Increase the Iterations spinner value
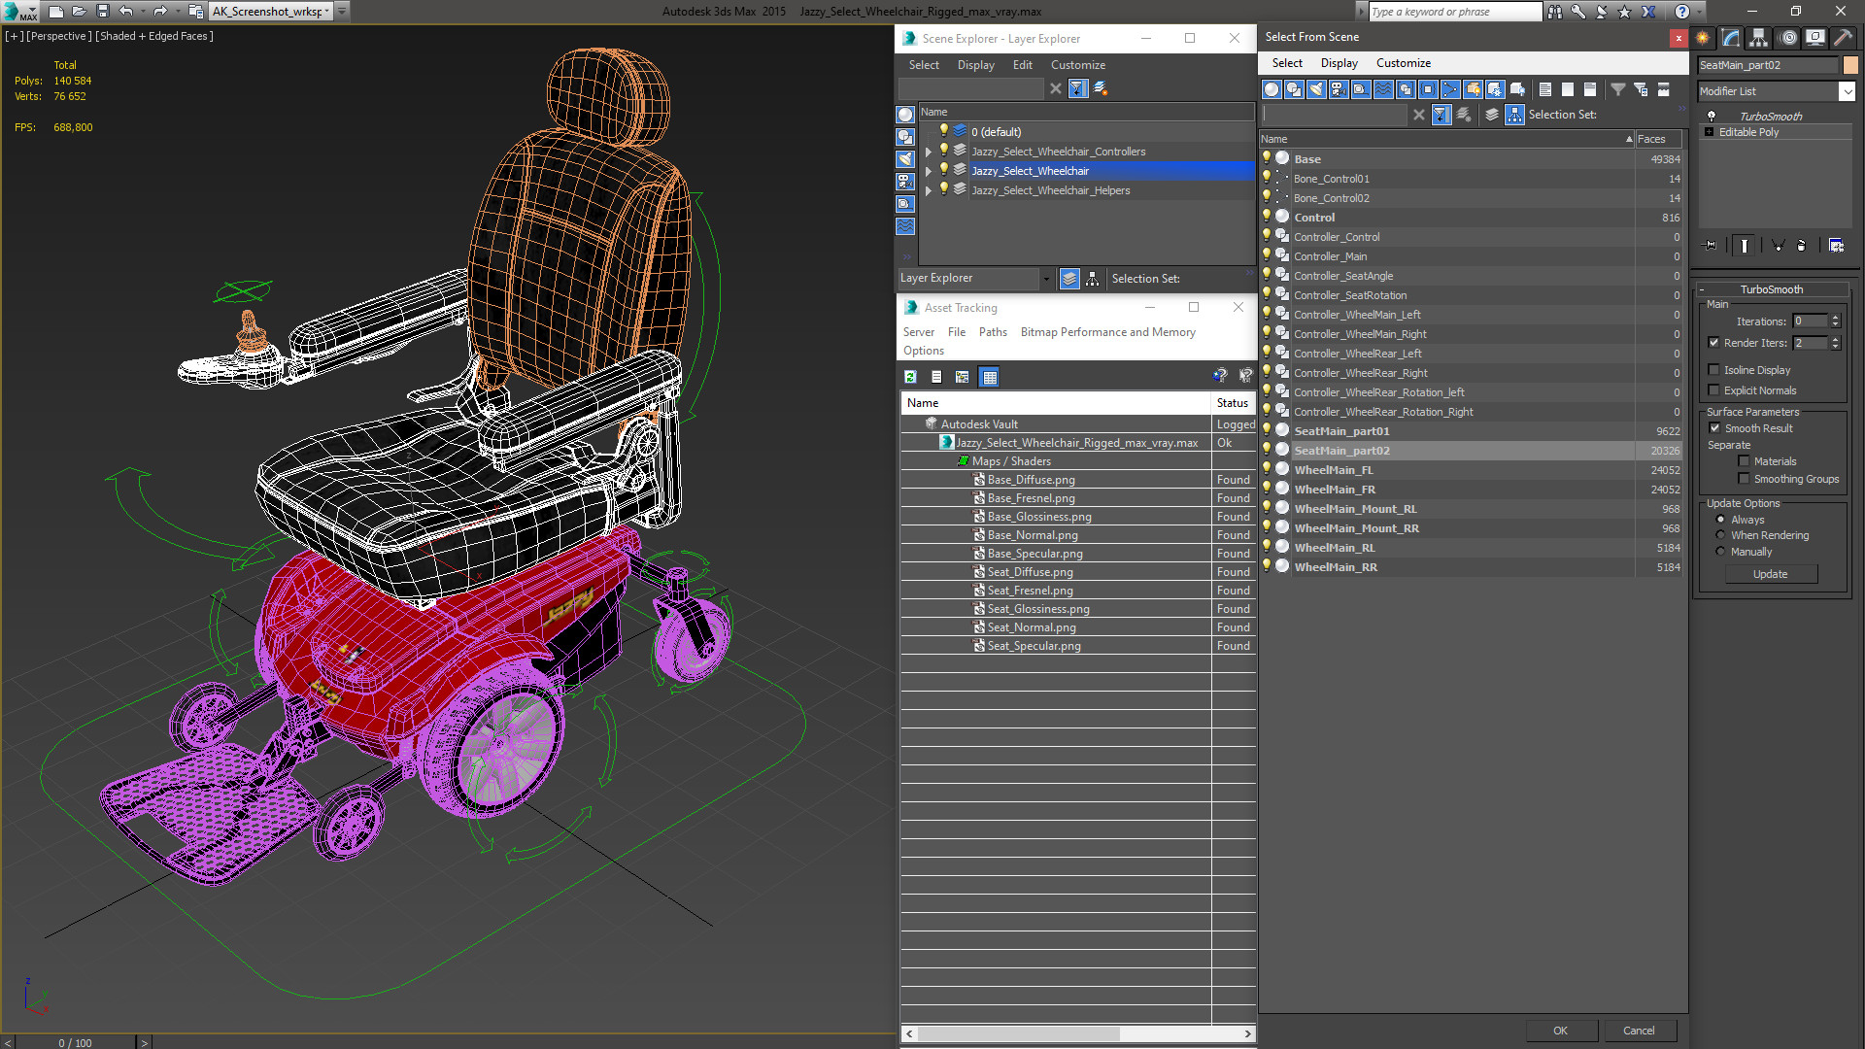This screenshot has width=1865, height=1049. (1835, 318)
